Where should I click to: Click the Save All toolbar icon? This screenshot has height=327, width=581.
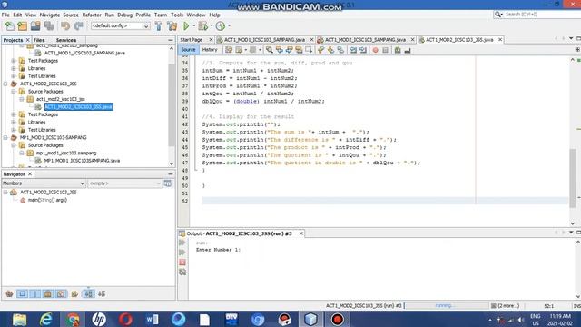tap(48, 26)
